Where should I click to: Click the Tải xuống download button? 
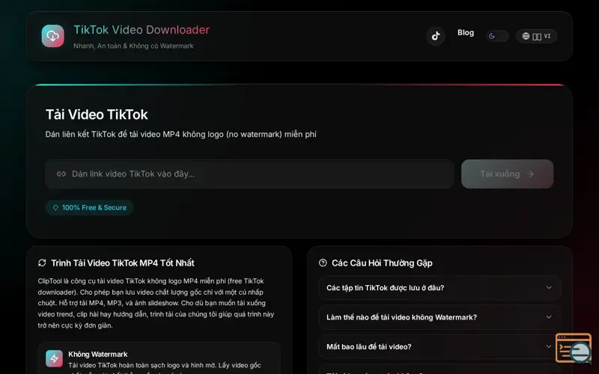pos(508,174)
